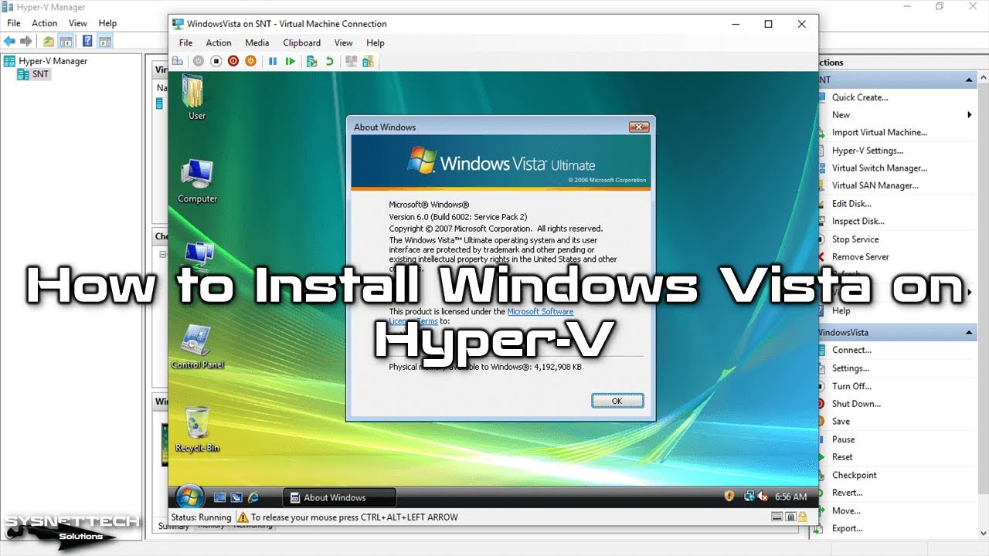989x556 pixels.
Task: Click Stop Service action
Action: coord(855,239)
